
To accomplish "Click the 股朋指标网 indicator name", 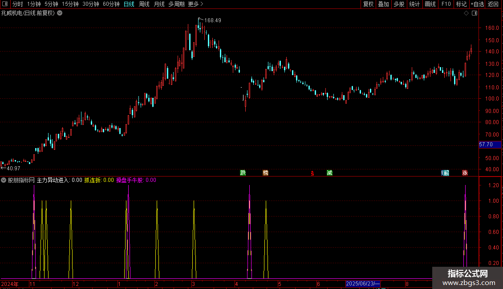I will [x=21, y=180].
